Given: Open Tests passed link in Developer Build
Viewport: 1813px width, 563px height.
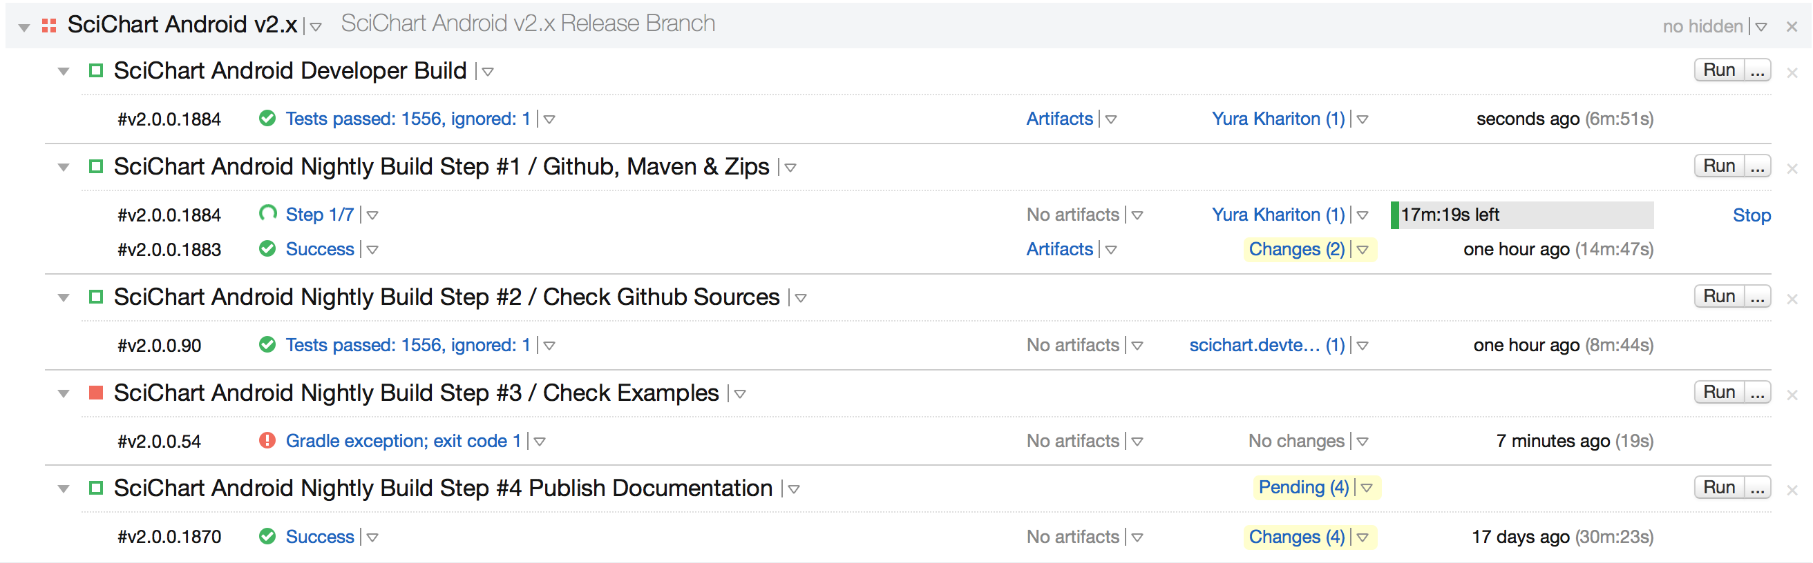Looking at the screenshot, I should point(408,119).
